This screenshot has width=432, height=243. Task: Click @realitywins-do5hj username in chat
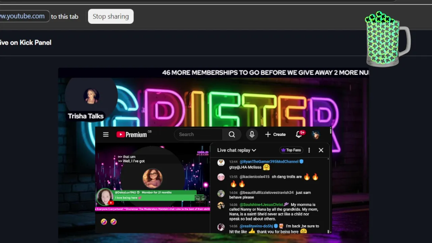pyautogui.click(x=256, y=226)
